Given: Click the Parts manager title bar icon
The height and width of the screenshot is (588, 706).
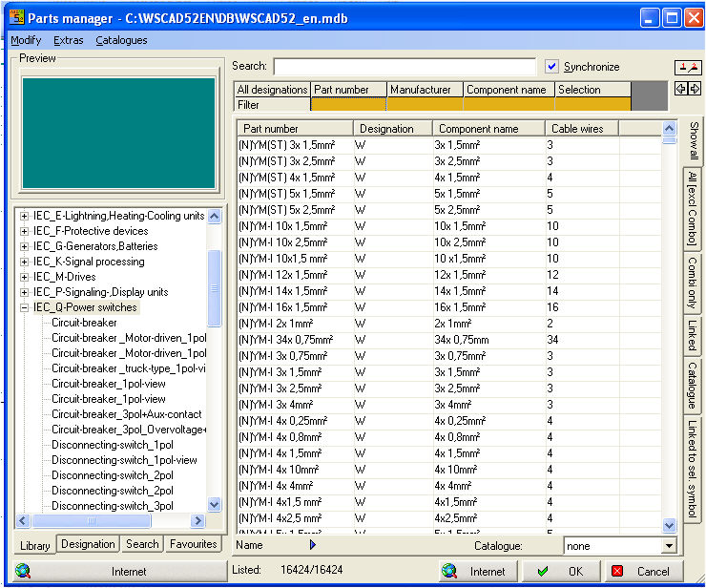Looking at the screenshot, I should [16, 17].
